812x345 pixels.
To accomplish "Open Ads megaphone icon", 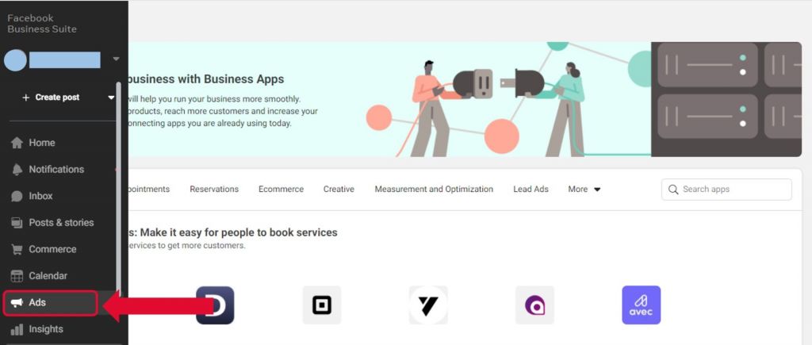I will point(17,302).
